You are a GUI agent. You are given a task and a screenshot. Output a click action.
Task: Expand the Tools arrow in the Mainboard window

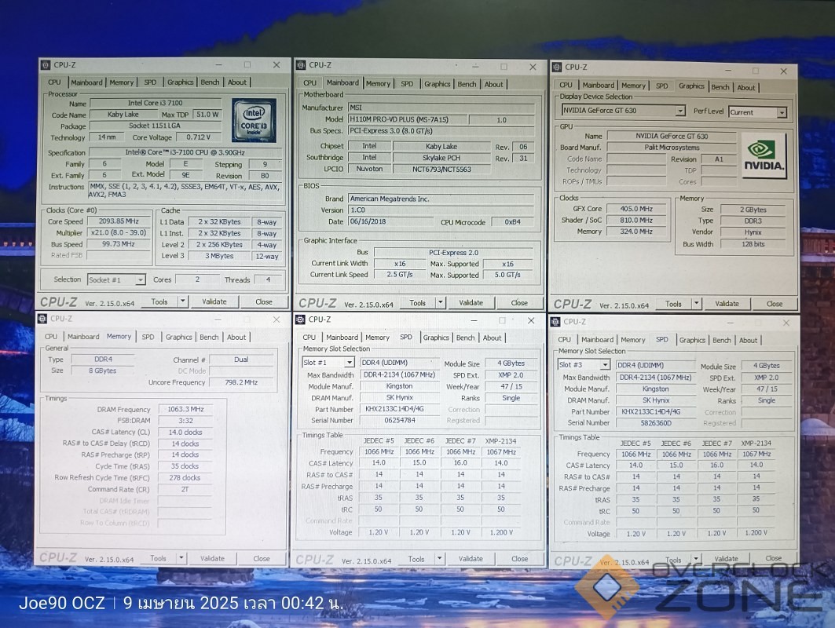pos(441,302)
